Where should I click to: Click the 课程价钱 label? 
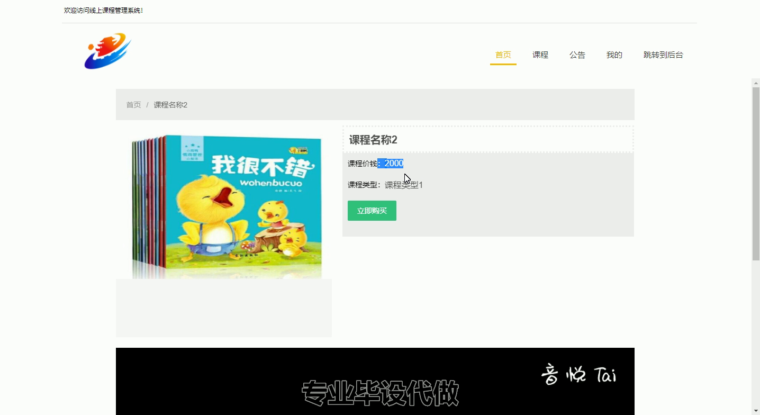[x=362, y=164]
